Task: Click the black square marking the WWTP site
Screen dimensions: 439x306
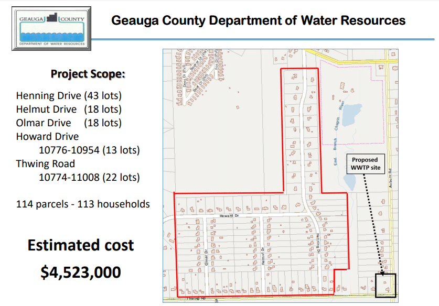Action: pos(386,285)
